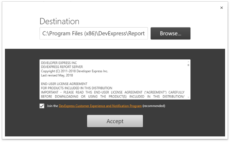Click the Destination path input field
230x142 pixels.
[x=94, y=34]
